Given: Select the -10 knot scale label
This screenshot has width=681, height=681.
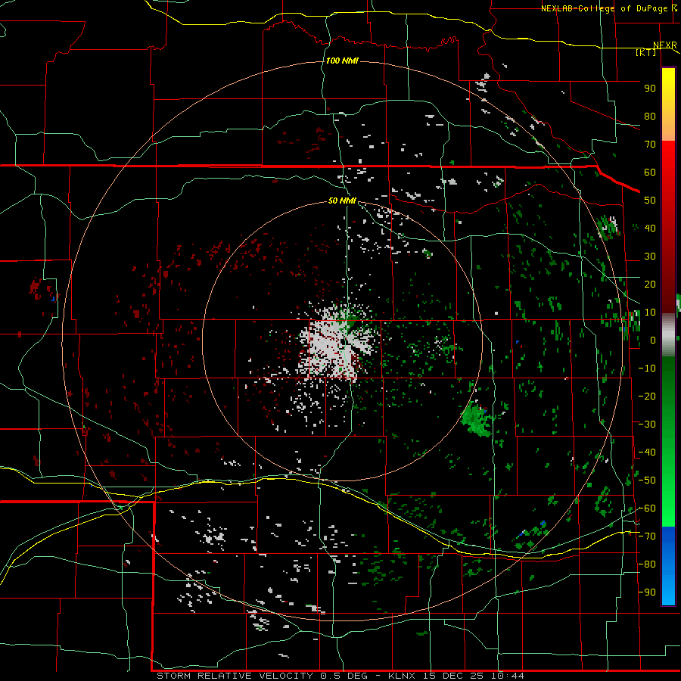Looking at the screenshot, I should click(647, 368).
